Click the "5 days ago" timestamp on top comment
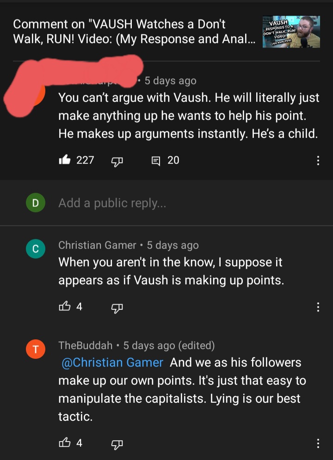This screenshot has height=460, width=333. (x=170, y=81)
